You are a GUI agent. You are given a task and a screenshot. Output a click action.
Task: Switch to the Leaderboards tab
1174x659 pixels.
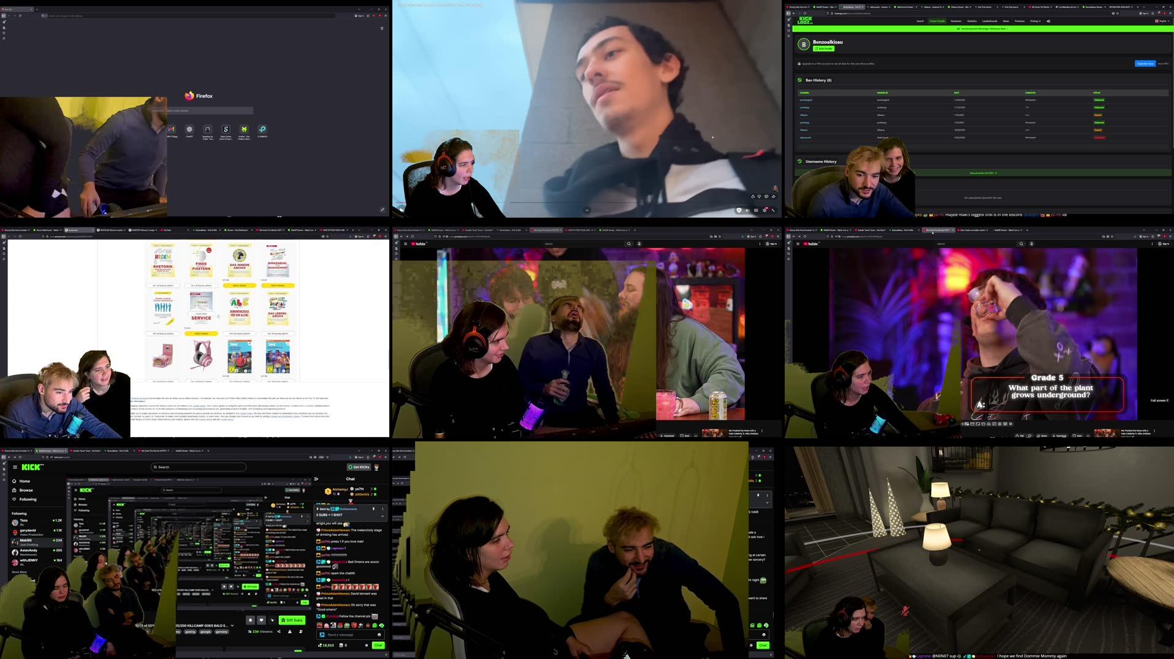[989, 21]
